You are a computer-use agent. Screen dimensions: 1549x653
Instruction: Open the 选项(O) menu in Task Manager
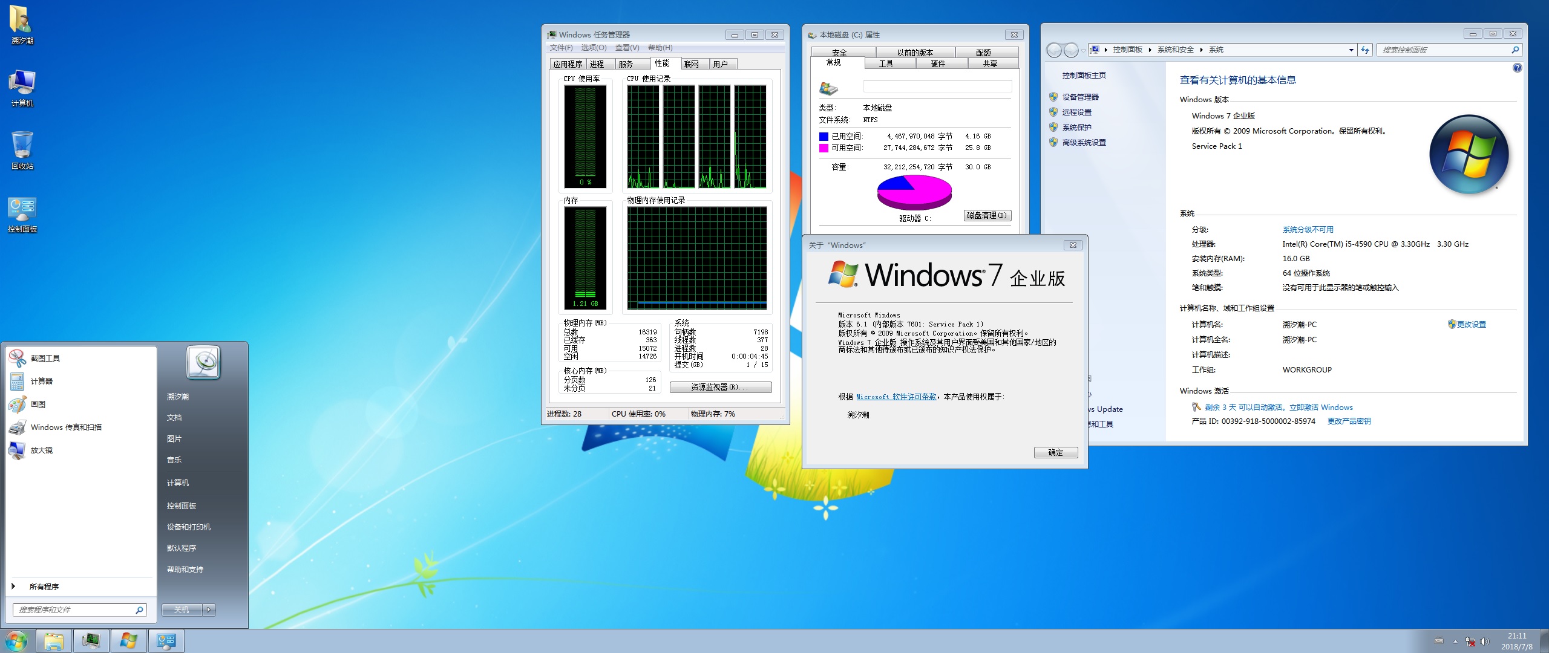point(594,48)
